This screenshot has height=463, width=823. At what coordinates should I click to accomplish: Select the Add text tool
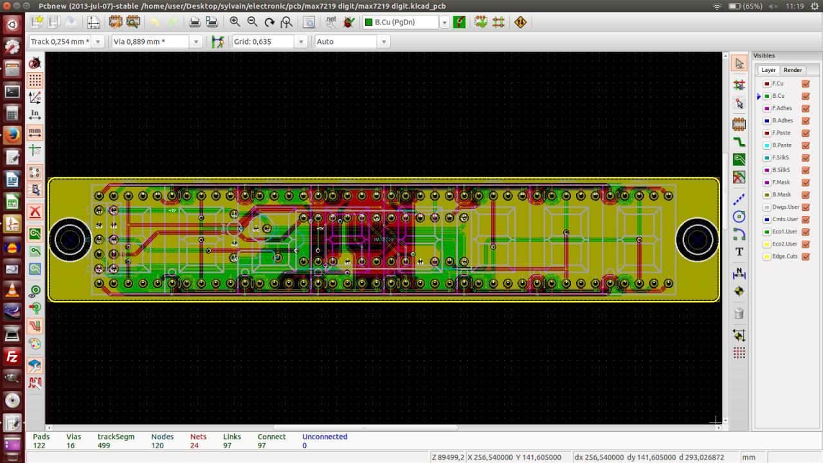739,251
